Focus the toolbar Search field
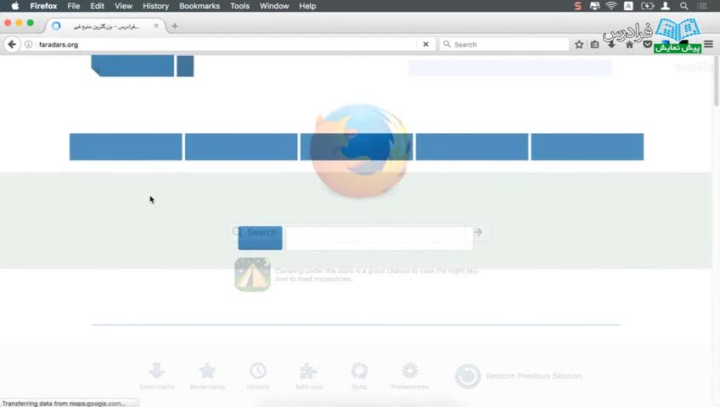 click(504, 44)
